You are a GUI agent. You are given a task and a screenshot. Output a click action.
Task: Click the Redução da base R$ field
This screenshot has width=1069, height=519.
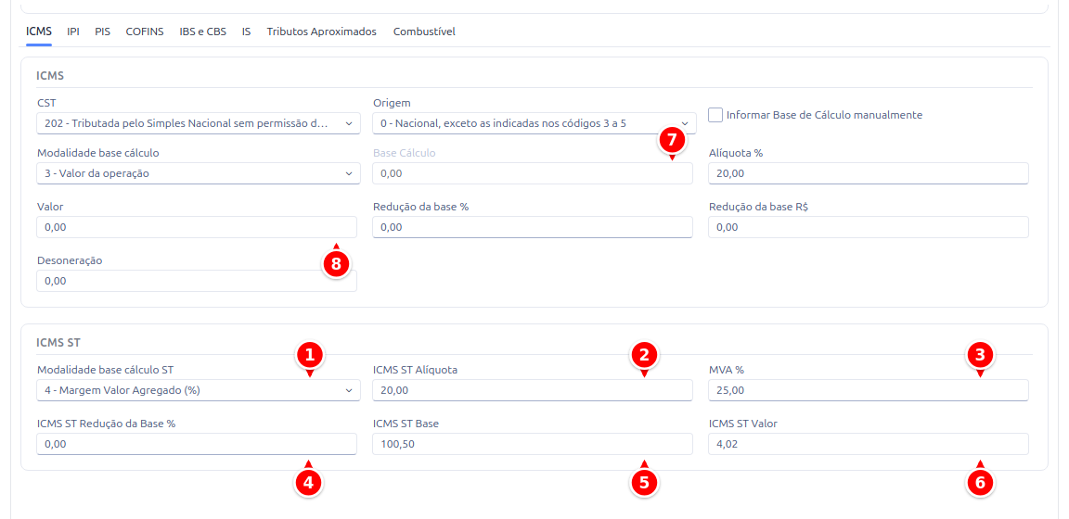869,227
